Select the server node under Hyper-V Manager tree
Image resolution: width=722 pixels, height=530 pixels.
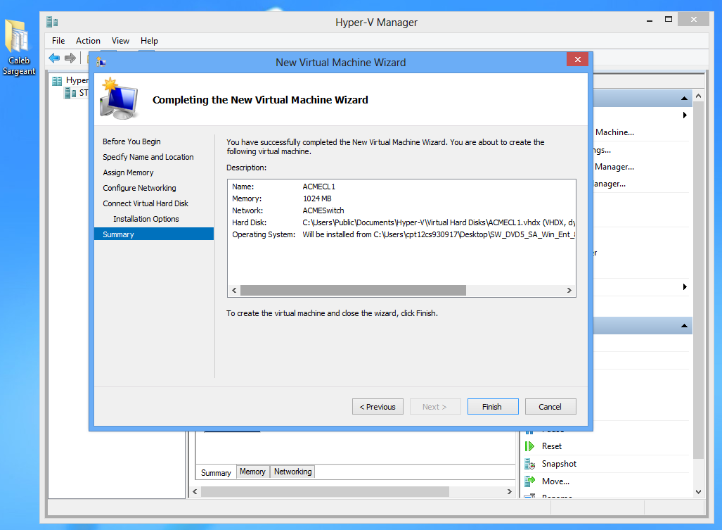tap(77, 93)
